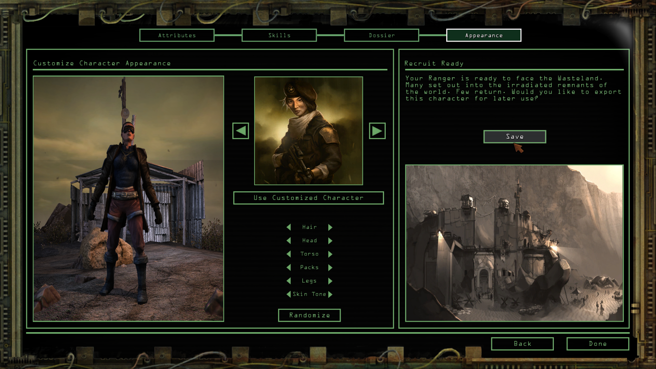This screenshot has height=369, width=656.
Task: Go back to previous Legs style
Action: point(289,281)
